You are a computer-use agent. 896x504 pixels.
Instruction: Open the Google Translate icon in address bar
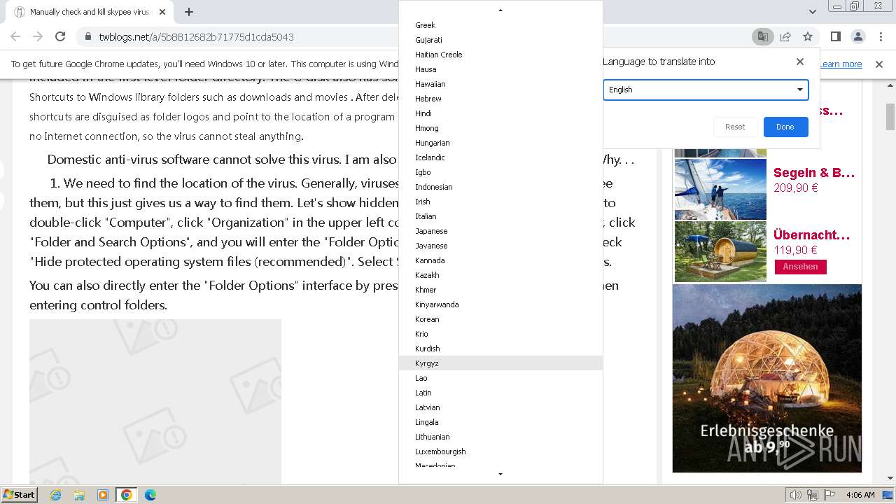tap(762, 36)
